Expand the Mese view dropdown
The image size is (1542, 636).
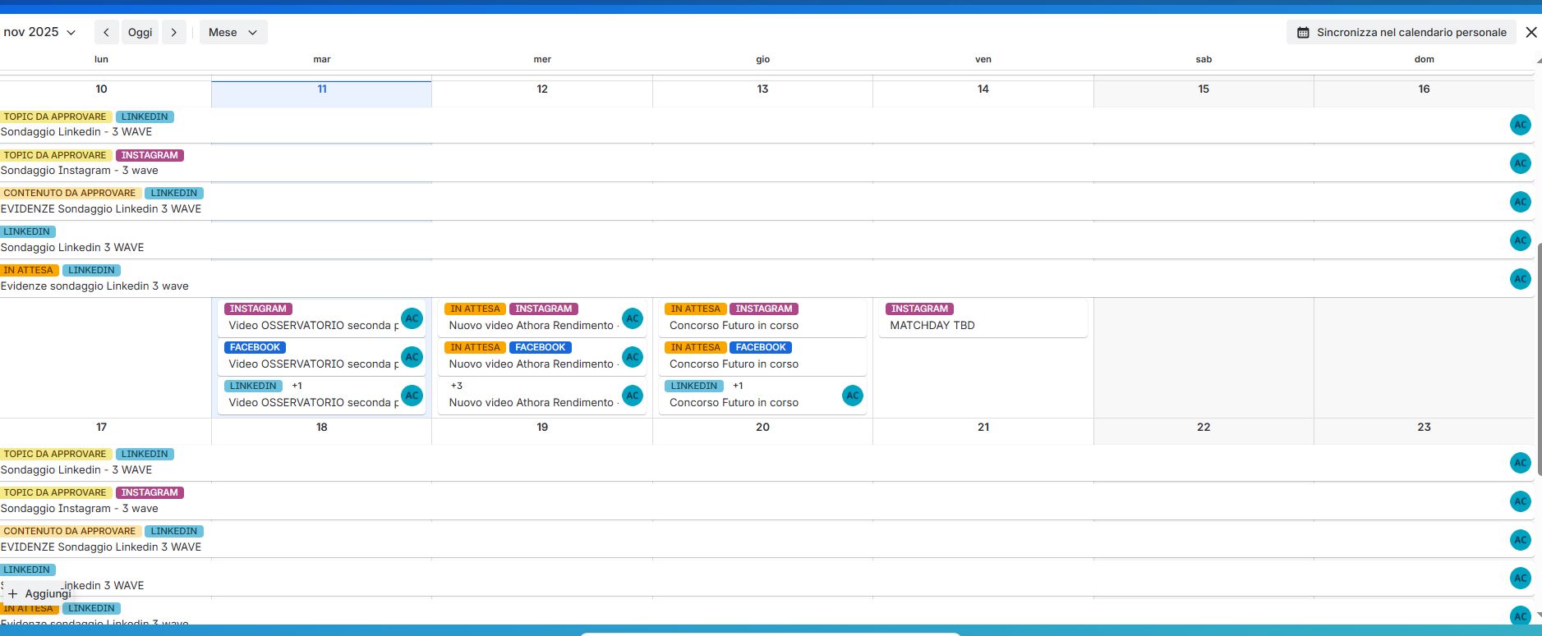point(233,32)
